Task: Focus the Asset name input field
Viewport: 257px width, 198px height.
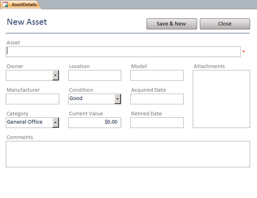Action: pos(123,52)
